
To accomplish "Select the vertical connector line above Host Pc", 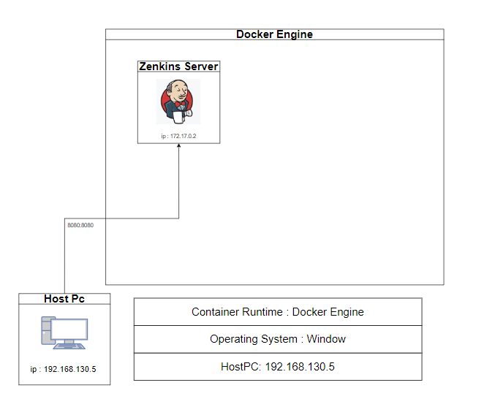I will (x=64, y=263).
